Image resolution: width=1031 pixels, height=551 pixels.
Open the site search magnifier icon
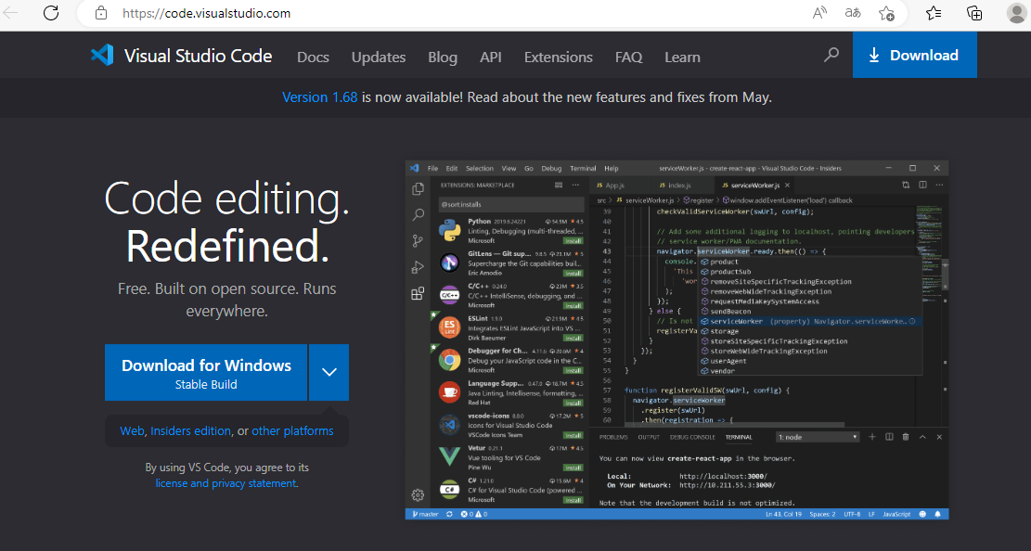[831, 56]
